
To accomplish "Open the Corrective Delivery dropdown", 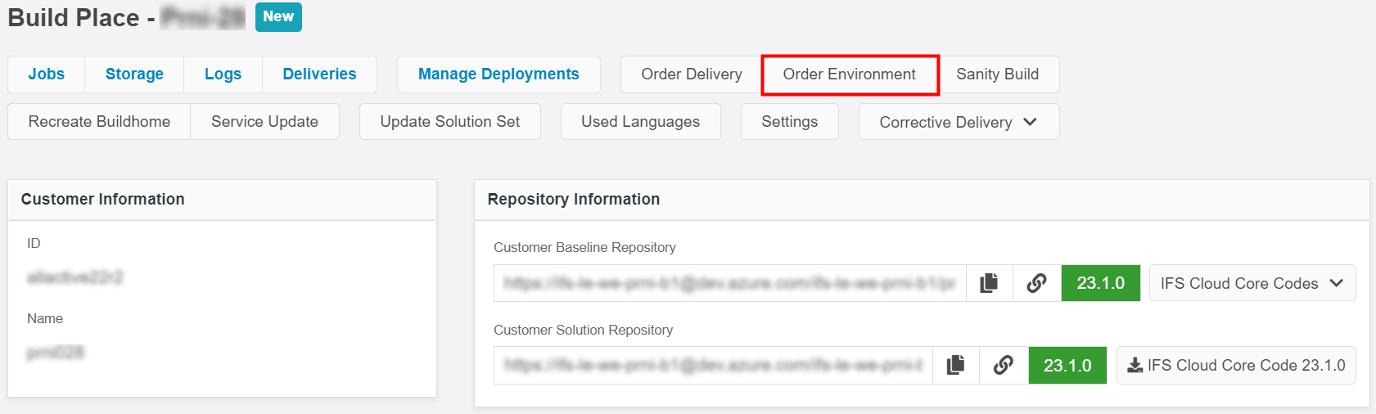I will [959, 122].
